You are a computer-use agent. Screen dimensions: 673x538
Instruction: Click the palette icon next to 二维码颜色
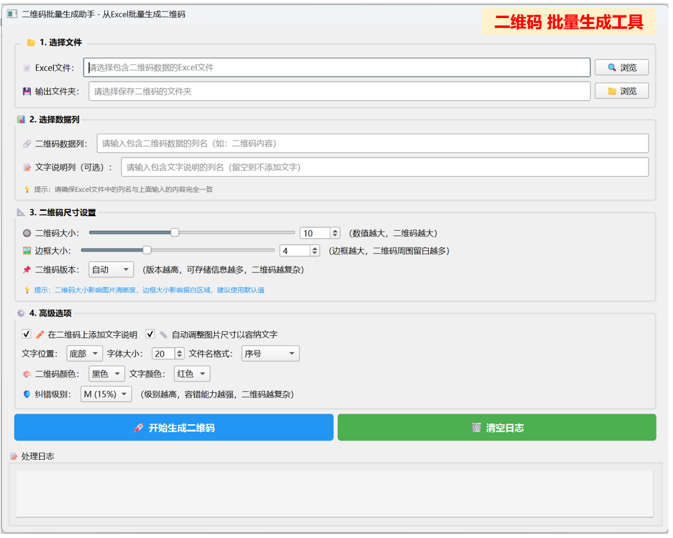pyautogui.click(x=27, y=374)
